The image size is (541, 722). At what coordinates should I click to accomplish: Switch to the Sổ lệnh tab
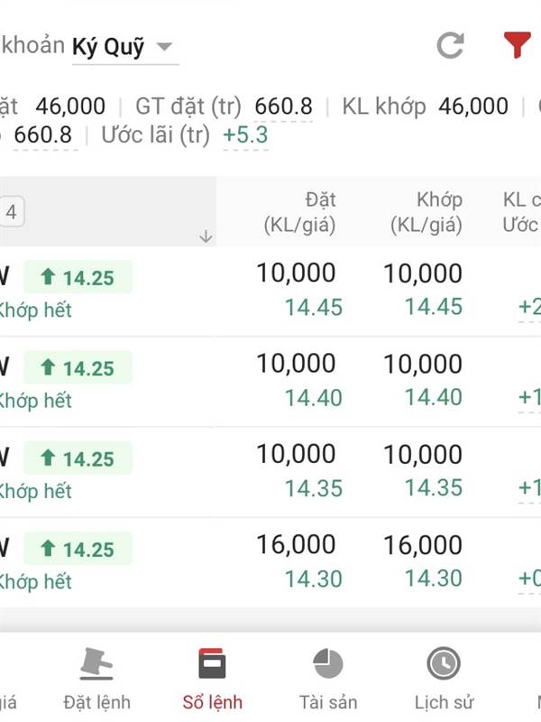coord(212,677)
